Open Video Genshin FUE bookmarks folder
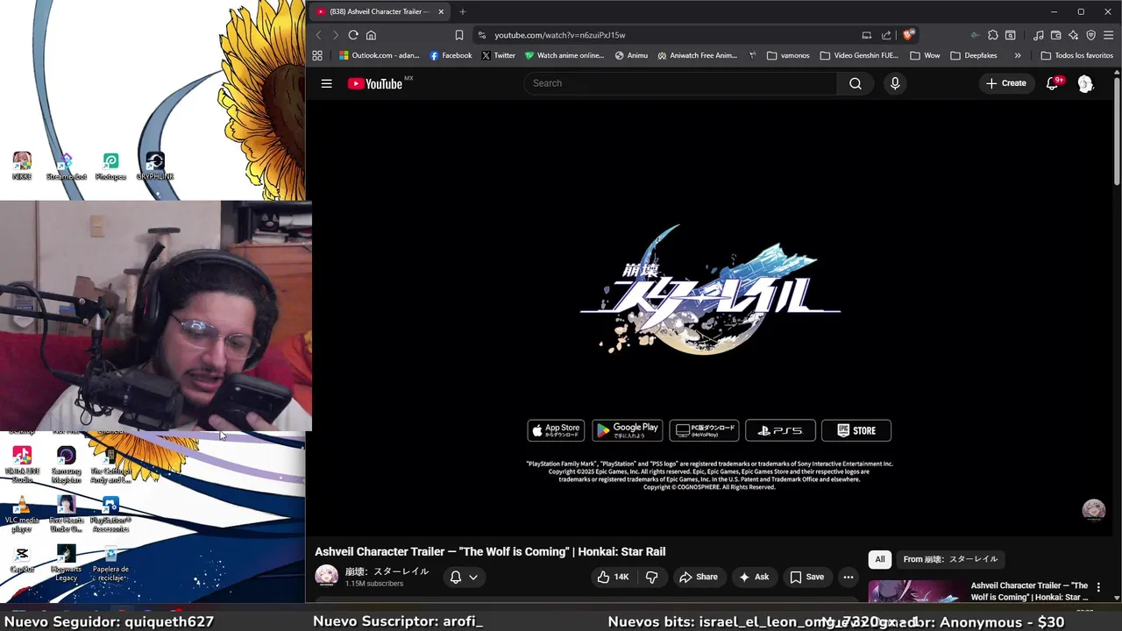The image size is (1122, 631). click(859, 55)
